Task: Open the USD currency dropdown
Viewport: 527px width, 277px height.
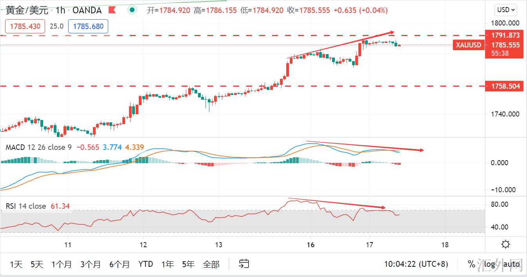Action: 505,10
